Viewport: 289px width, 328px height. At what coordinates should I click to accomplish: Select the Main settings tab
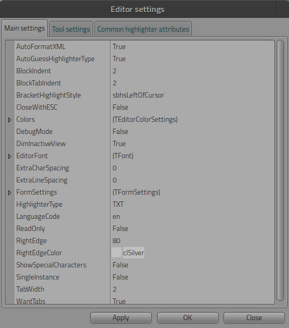tap(25, 28)
